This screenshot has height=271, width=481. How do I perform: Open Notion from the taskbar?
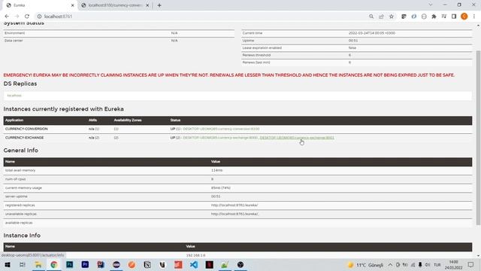point(147,264)
